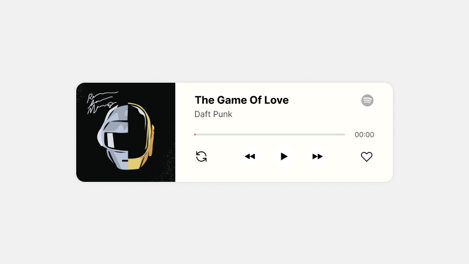Toggle the repeat loop icon

click(201, 157)
